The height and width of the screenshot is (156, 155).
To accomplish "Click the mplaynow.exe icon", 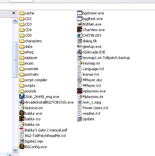I will [80, 91].
